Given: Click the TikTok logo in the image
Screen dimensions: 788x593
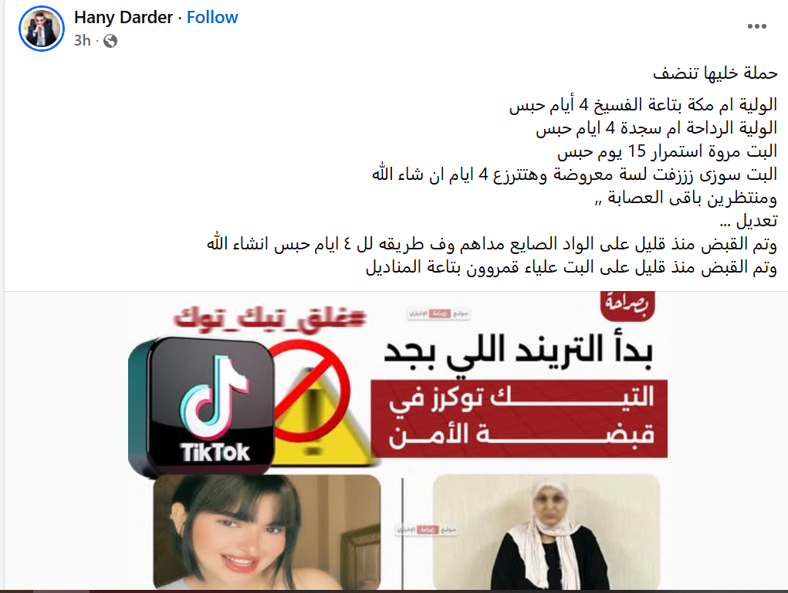Looking at the screenshot, I should coord(201,406).
